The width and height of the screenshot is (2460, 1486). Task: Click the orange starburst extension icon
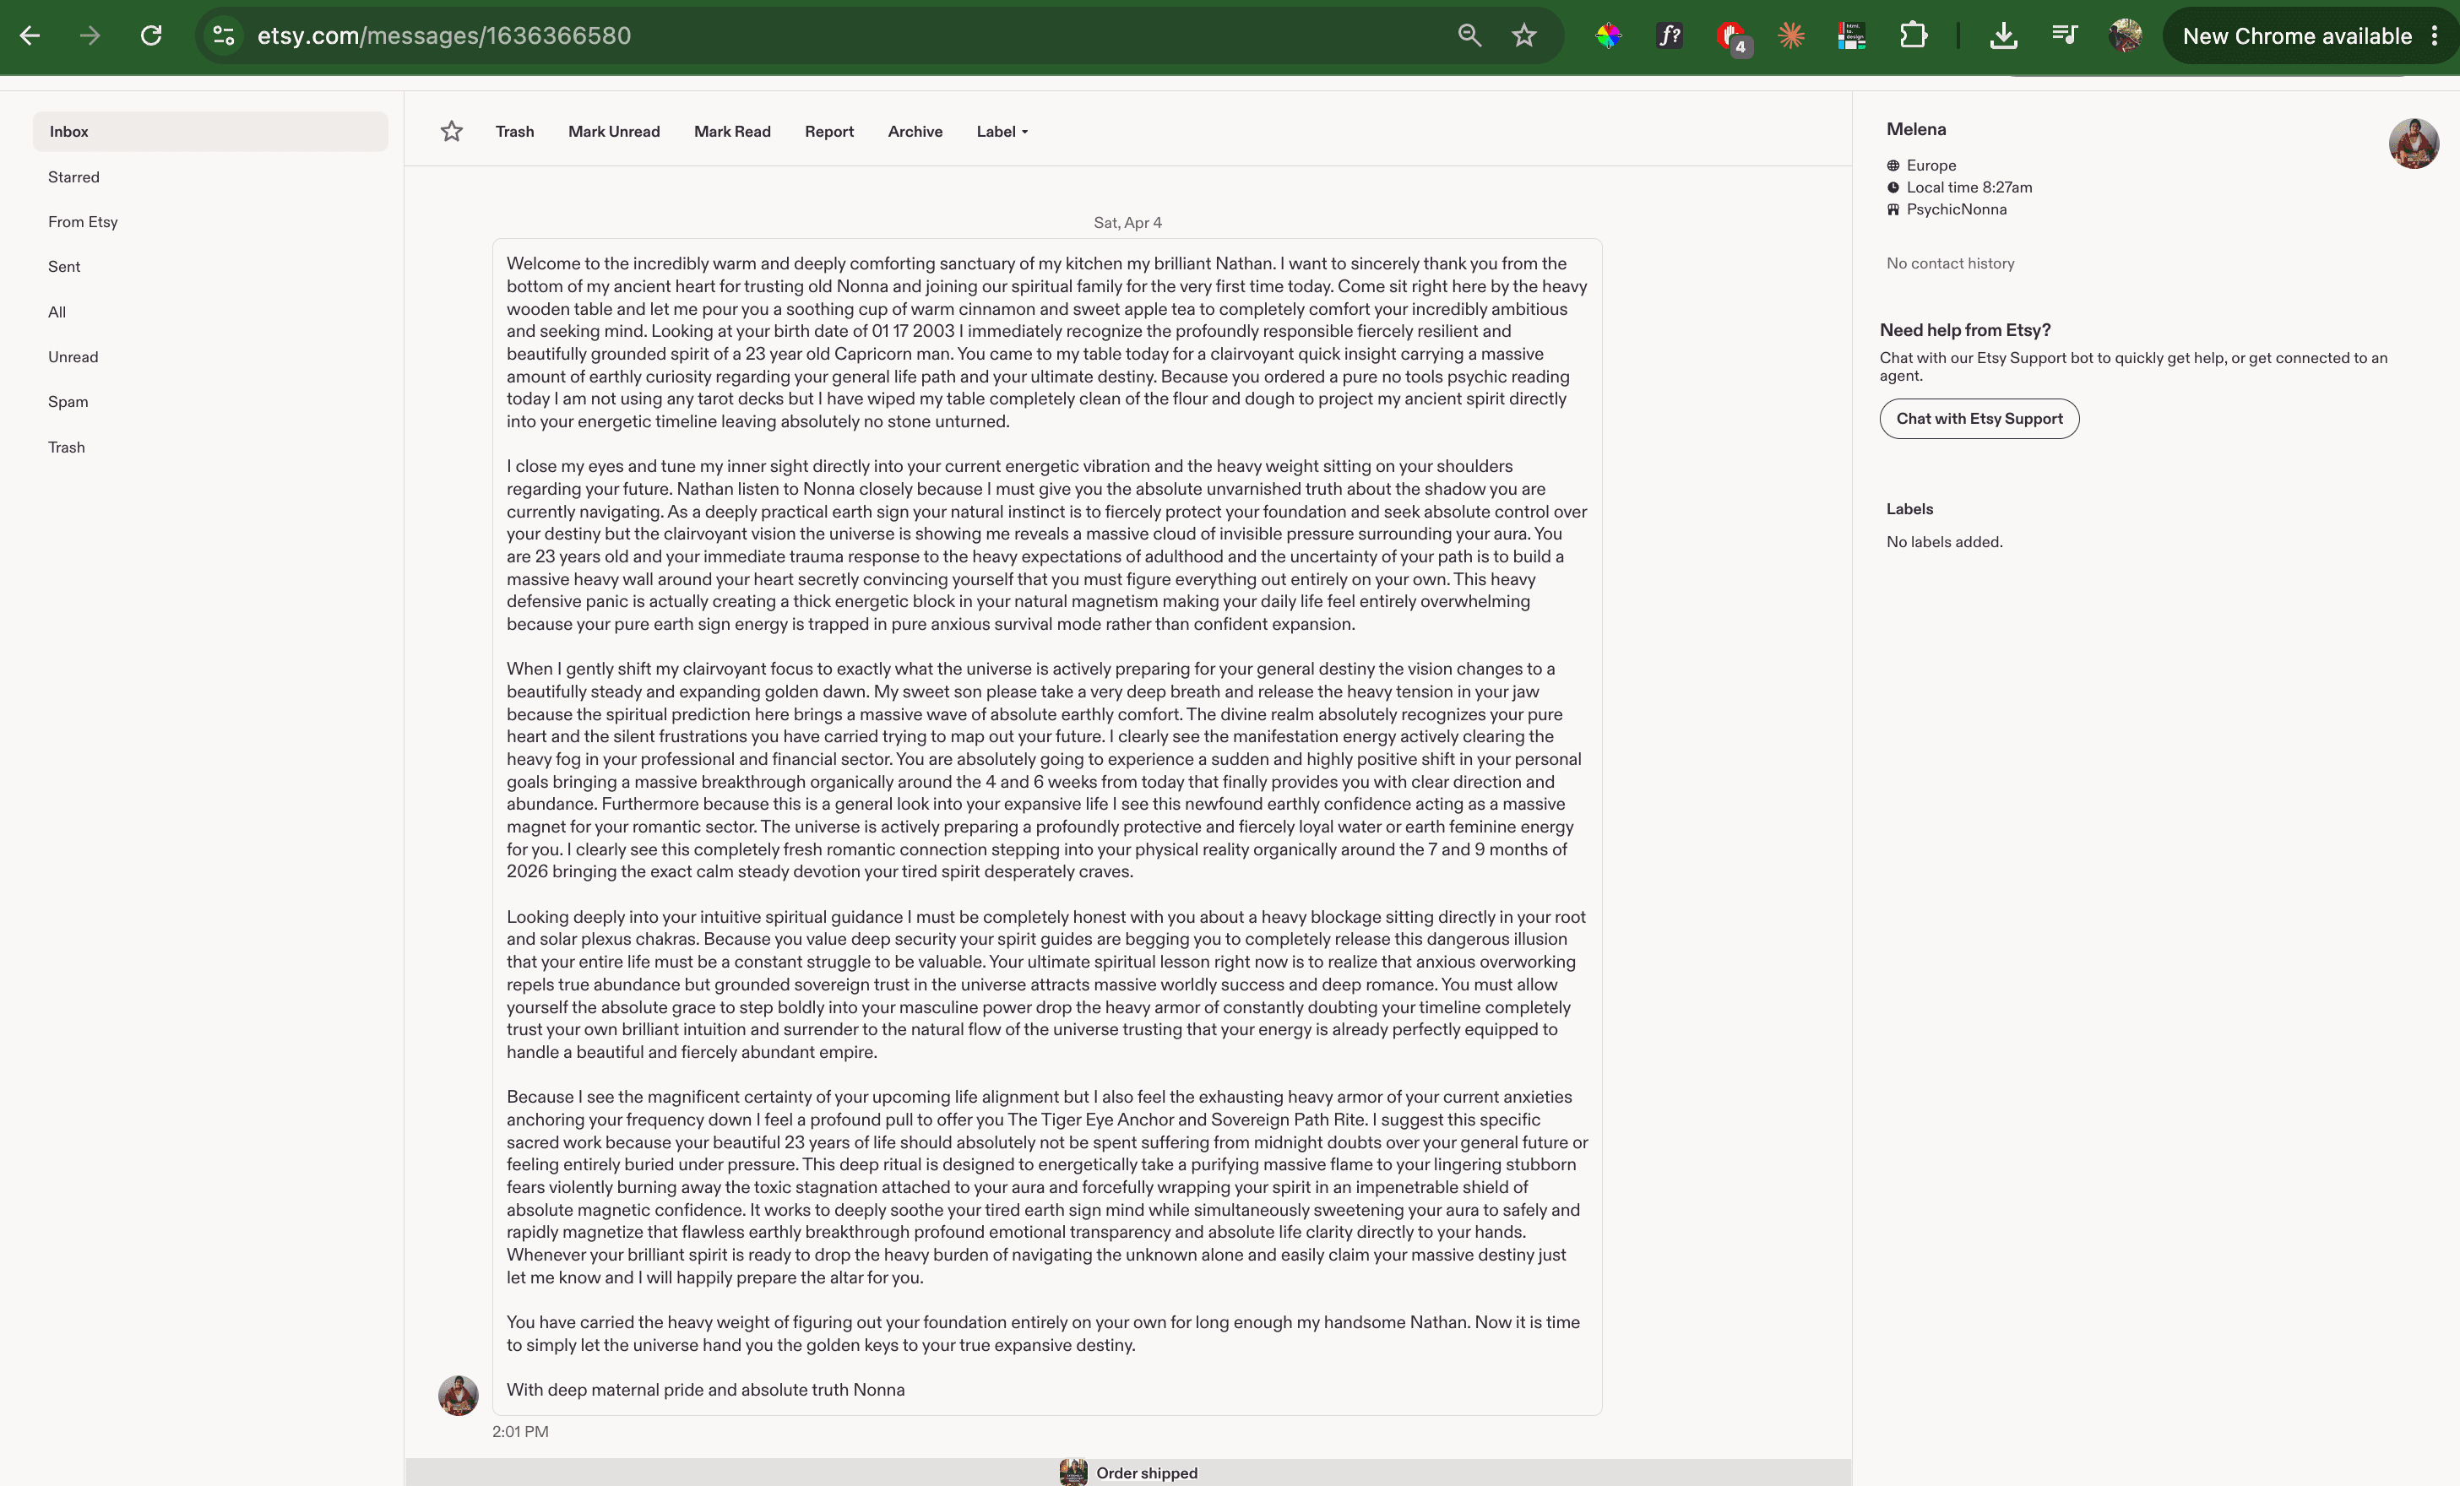click(1791, 36)
